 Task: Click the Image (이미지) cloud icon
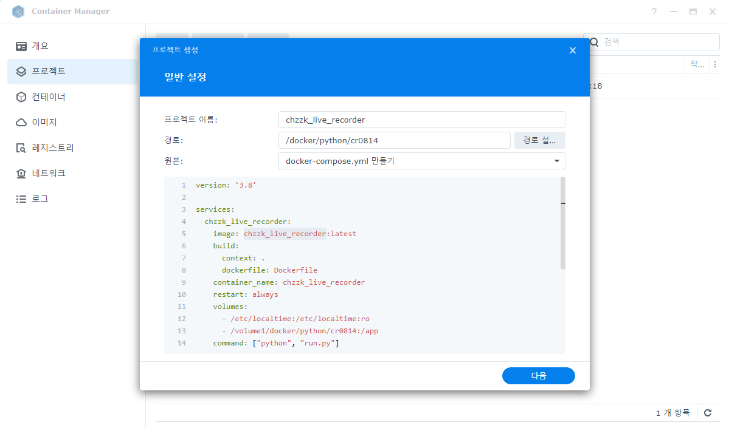(x=21, y=123)
